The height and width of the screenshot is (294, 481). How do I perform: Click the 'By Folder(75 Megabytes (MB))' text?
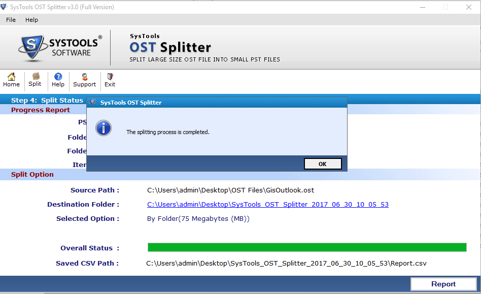pyautogui.click(x=198, y=218)
